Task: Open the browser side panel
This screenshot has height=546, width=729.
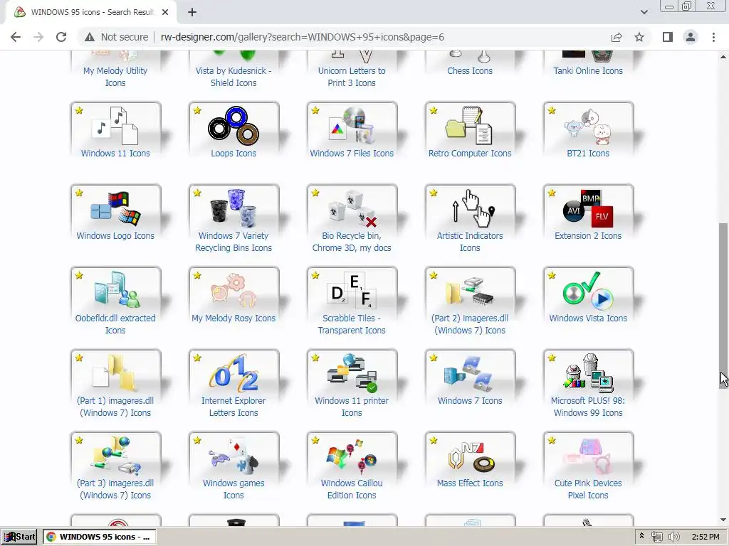Action: [x=668, y=37]
